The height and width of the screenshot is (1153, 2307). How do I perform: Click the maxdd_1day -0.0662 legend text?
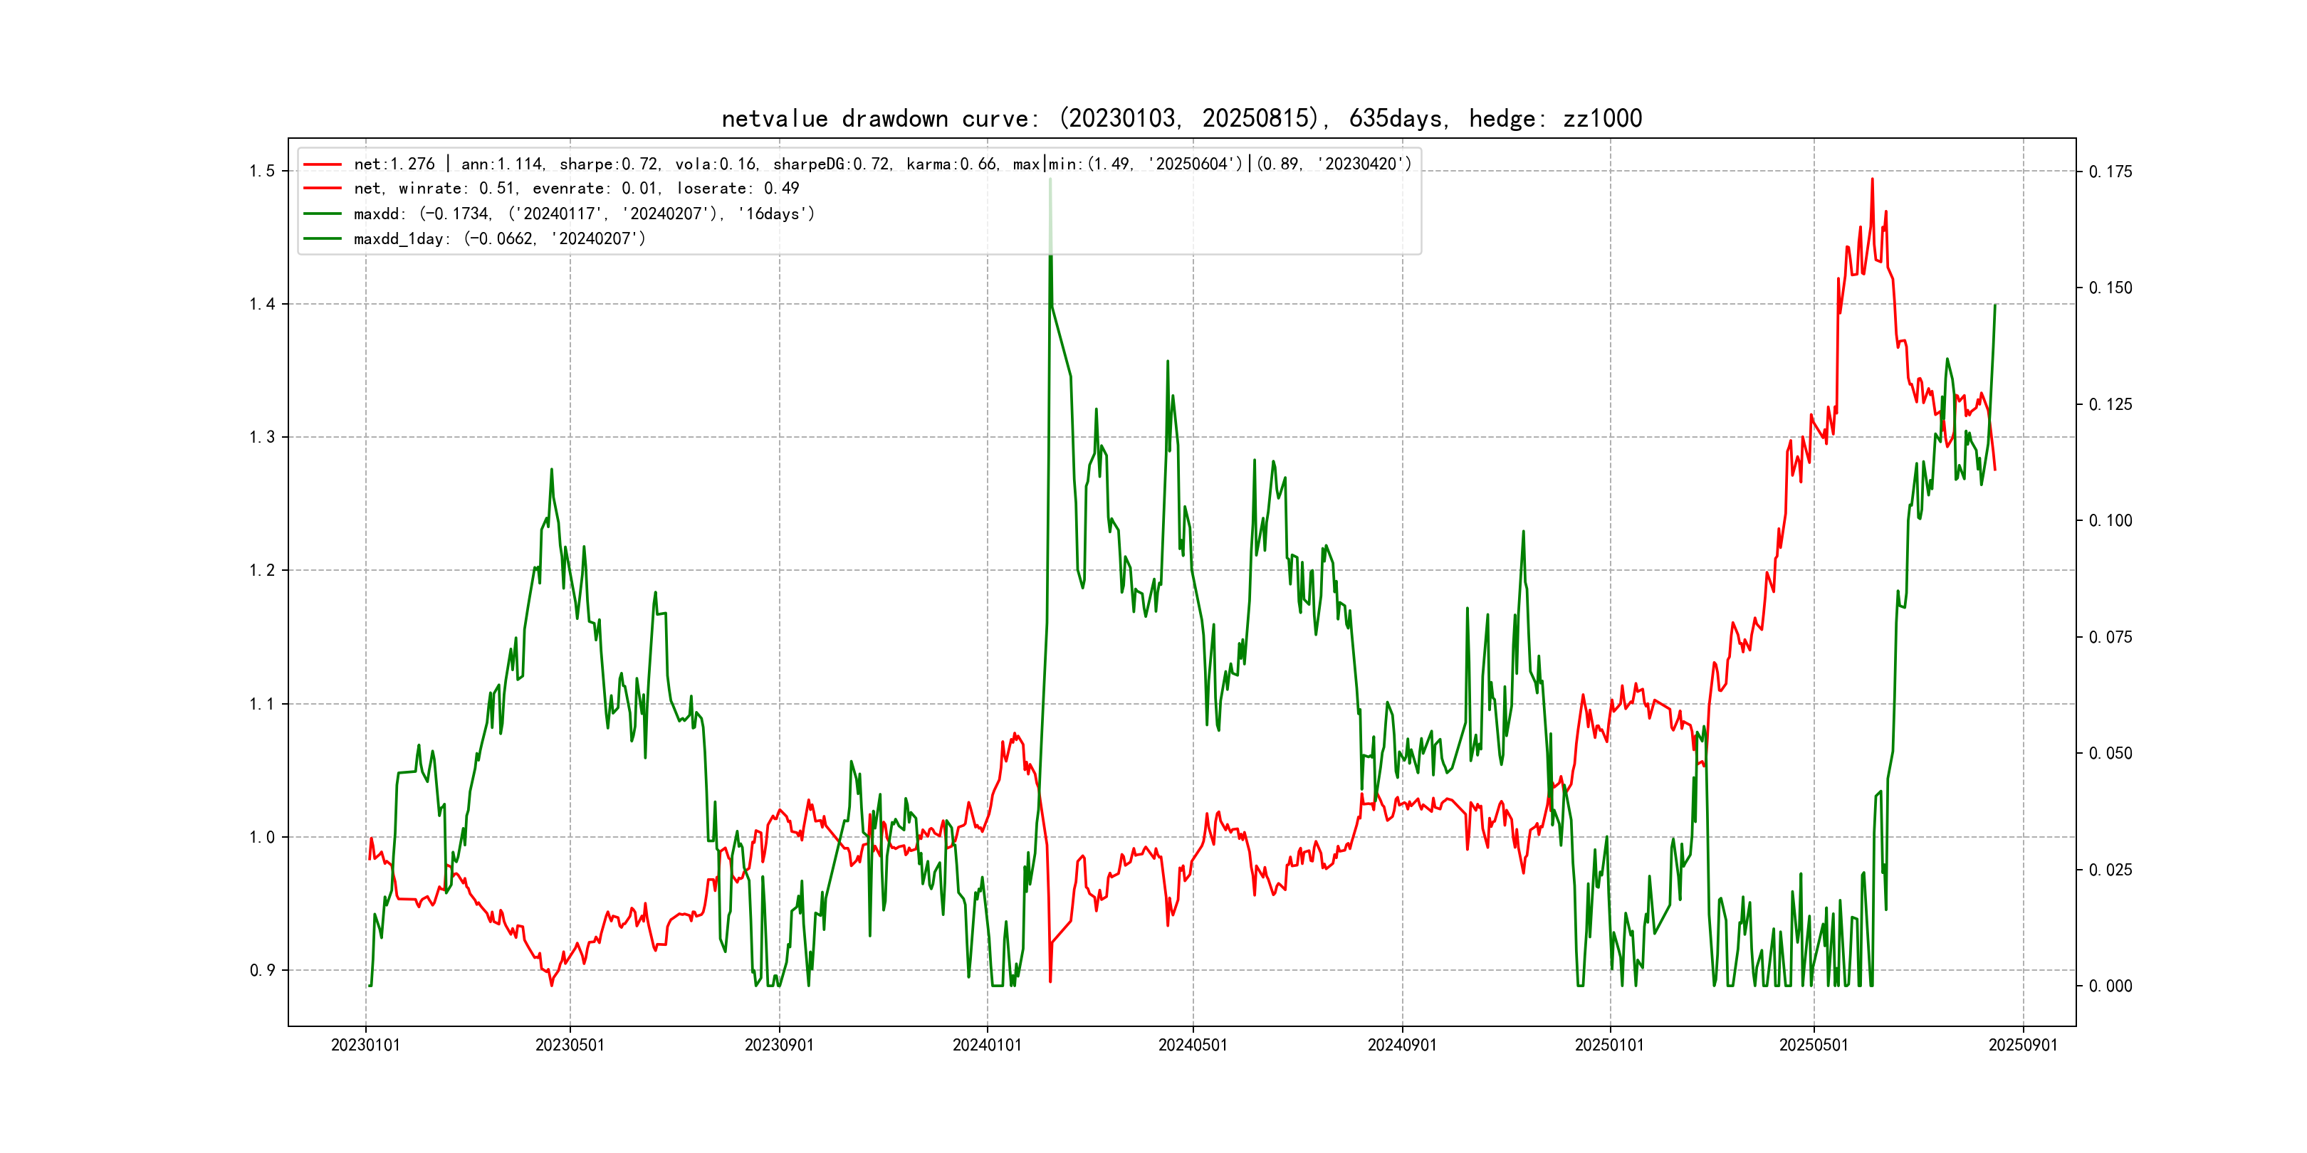tap(499, 238)
